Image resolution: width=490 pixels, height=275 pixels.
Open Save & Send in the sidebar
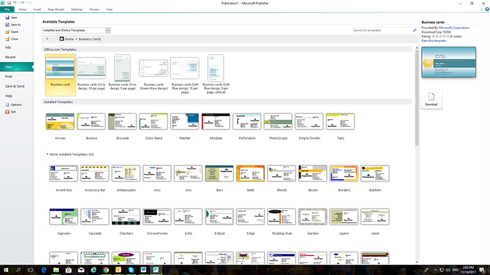(x=15, y=86)
